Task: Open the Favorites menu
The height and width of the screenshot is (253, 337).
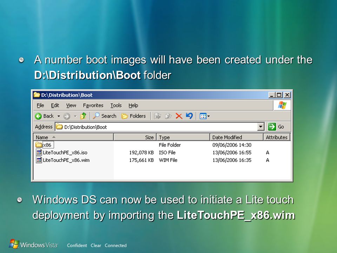Action: 93,105
